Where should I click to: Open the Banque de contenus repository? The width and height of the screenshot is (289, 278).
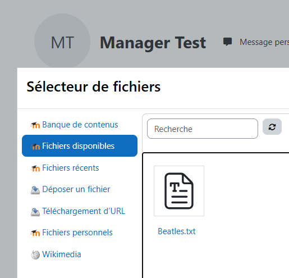tap(80, 125)
